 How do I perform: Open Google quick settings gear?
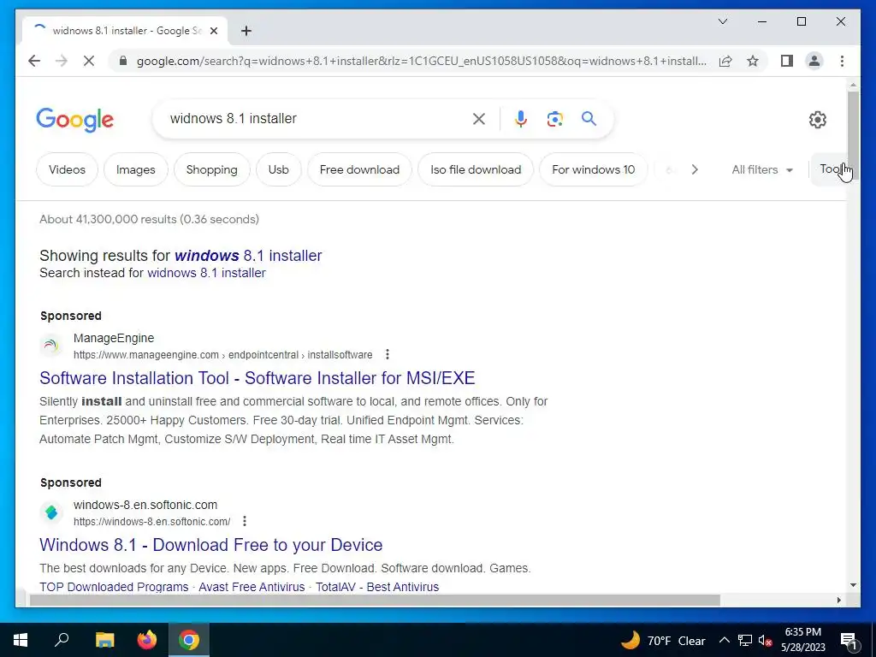click(x=817, y=120)
